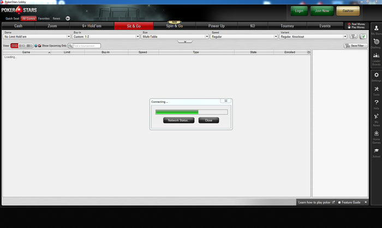Click the green connection progress bar
Screen dimensions: 382x228
[x=192, y=112]
